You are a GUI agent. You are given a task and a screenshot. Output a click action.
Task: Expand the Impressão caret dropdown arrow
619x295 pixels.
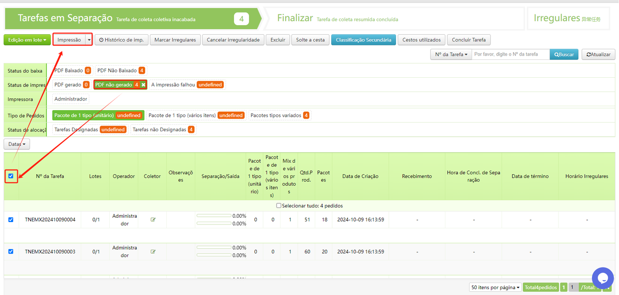89,40
